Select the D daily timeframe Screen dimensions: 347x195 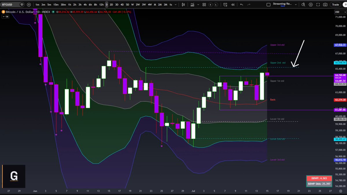pos(107,5)
